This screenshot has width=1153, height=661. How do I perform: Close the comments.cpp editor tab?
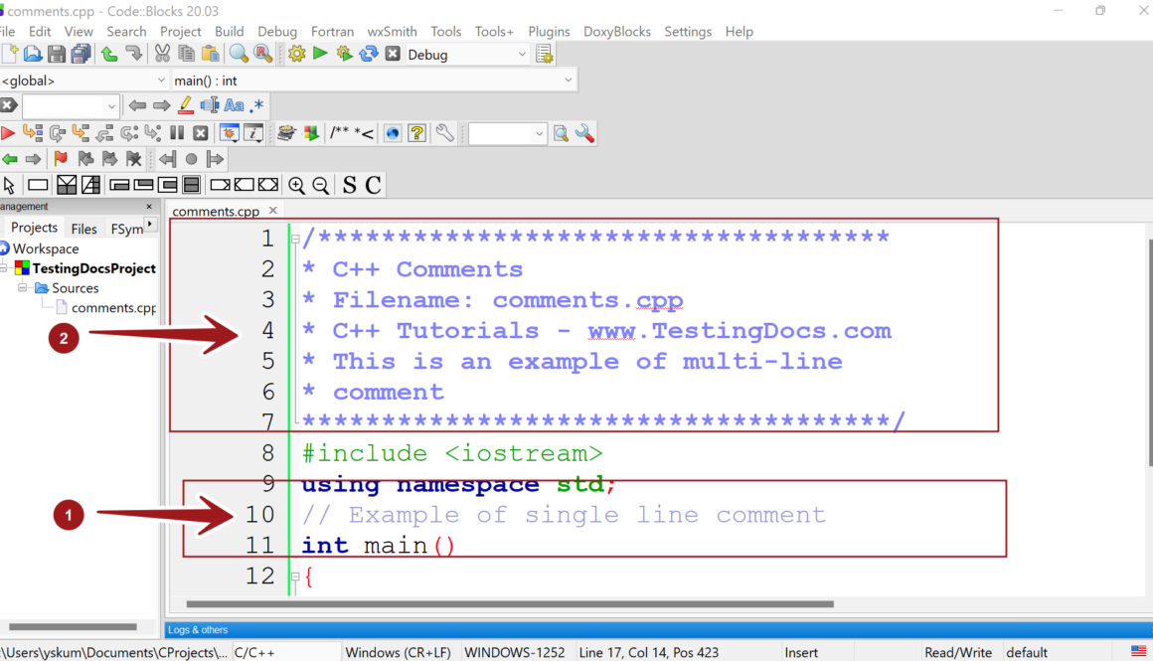[x=273, y=211]
